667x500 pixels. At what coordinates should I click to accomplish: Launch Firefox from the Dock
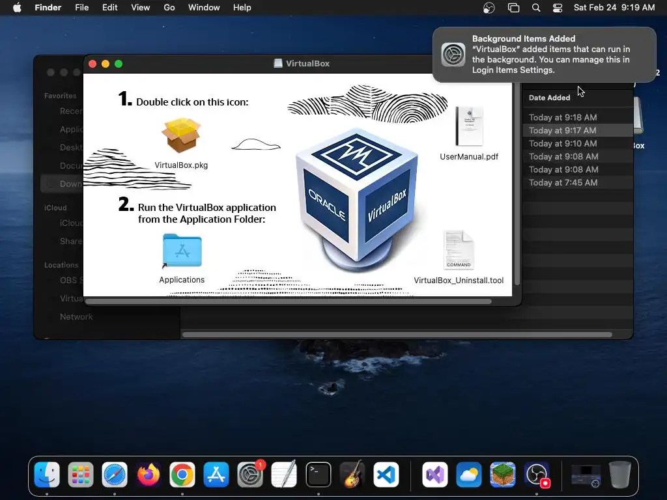pyautogui.click(x=149, y=475)
